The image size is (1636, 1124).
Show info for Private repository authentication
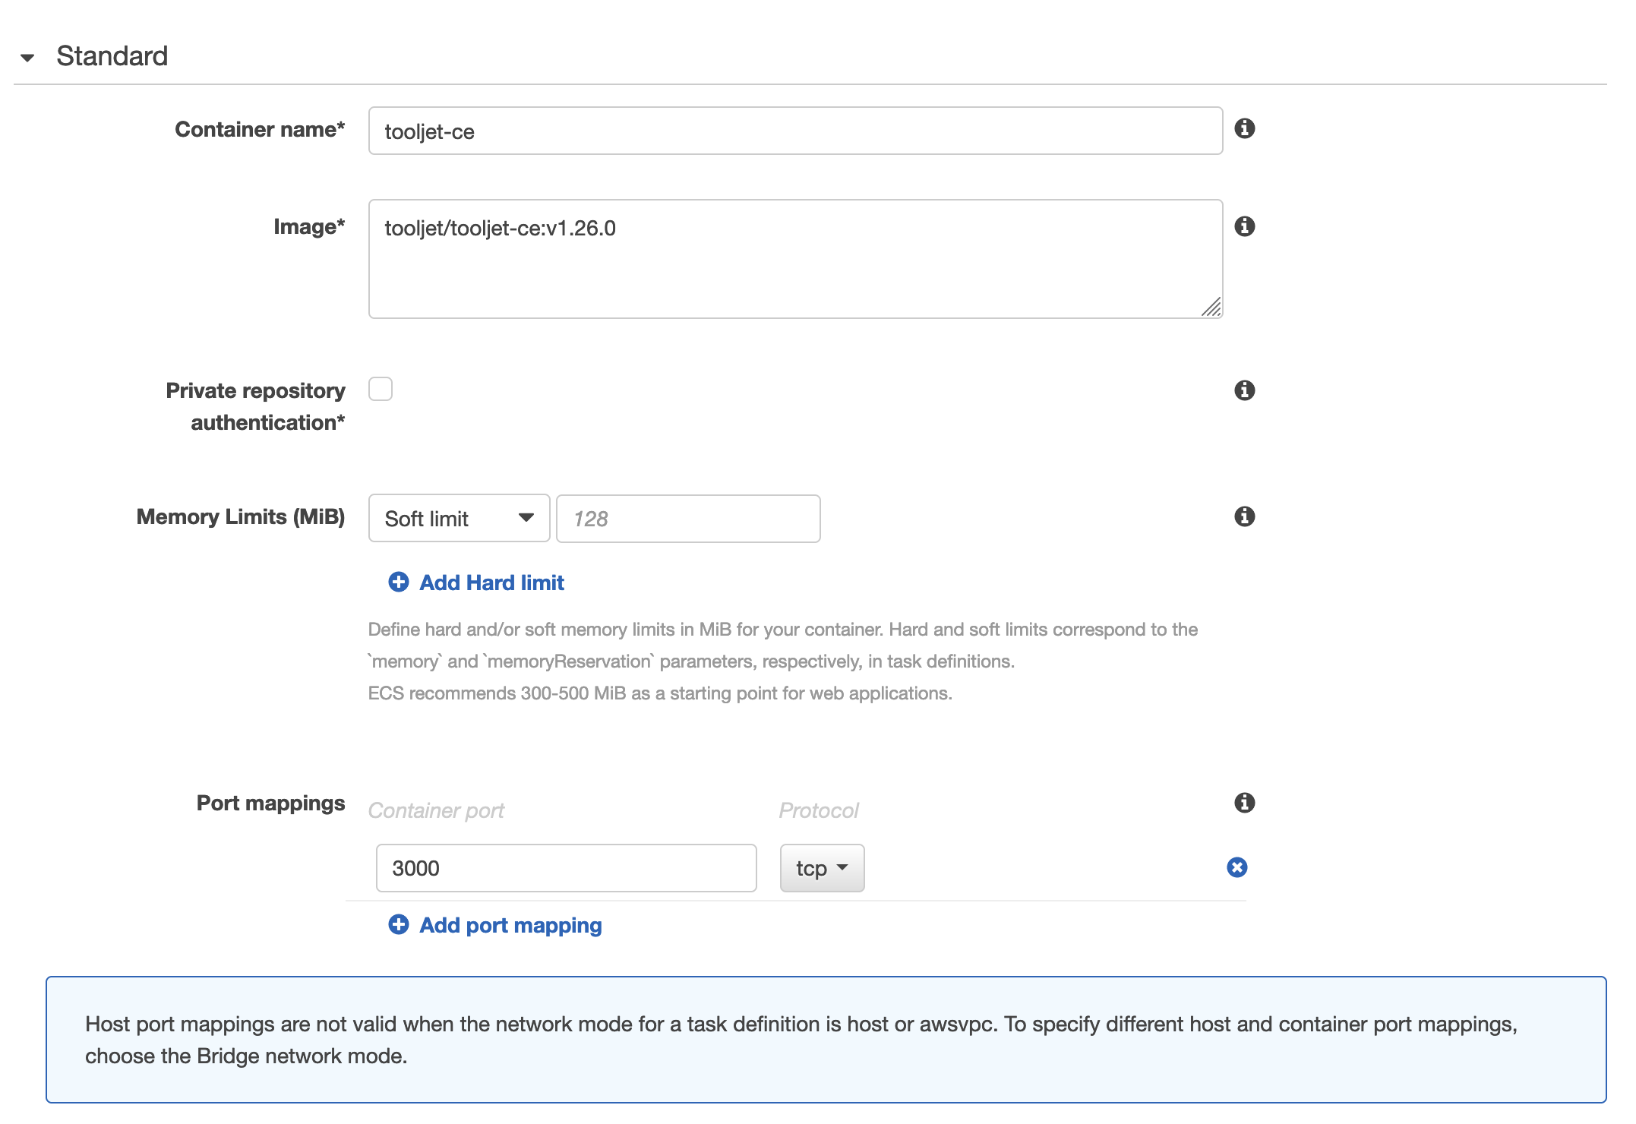(1244, 390)
